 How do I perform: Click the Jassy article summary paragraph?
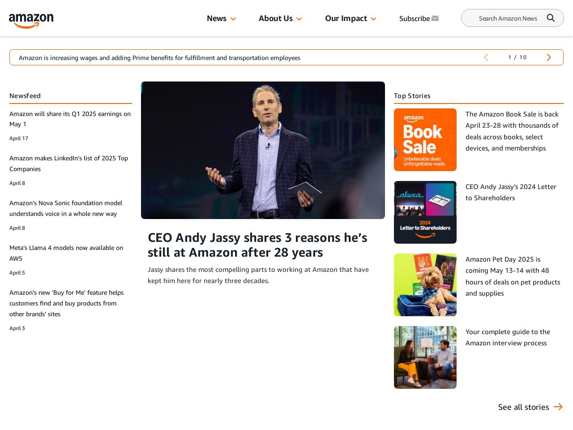coord(258,275)
